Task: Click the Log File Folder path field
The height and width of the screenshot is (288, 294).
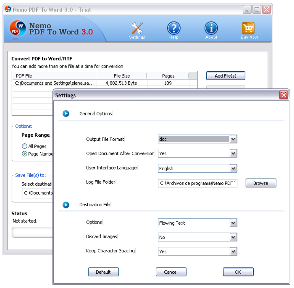Action: click(x=197, y=183)
